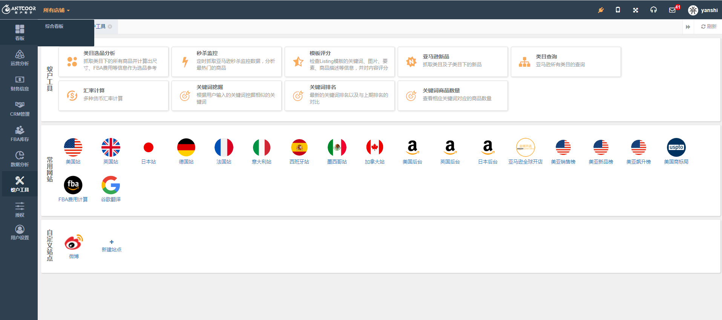This screenshot has height=320, width=722.
Task: Open the 西班牙站 Spain flag link
Action: pos(299,151)
